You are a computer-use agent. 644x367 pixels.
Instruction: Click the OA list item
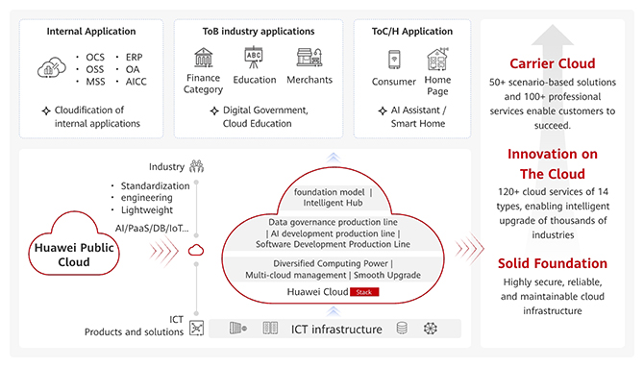pos(133,69)
